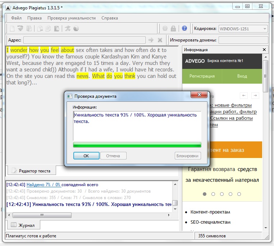
Task: Click the log panel scroll-down arrow
Action: (175, 209)
